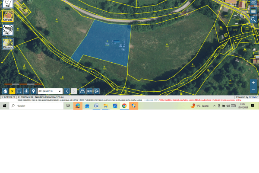Open the scale level dropdown (893 level 13)
The width and height of the screenshot is (259, 173).
click(50, 91)
